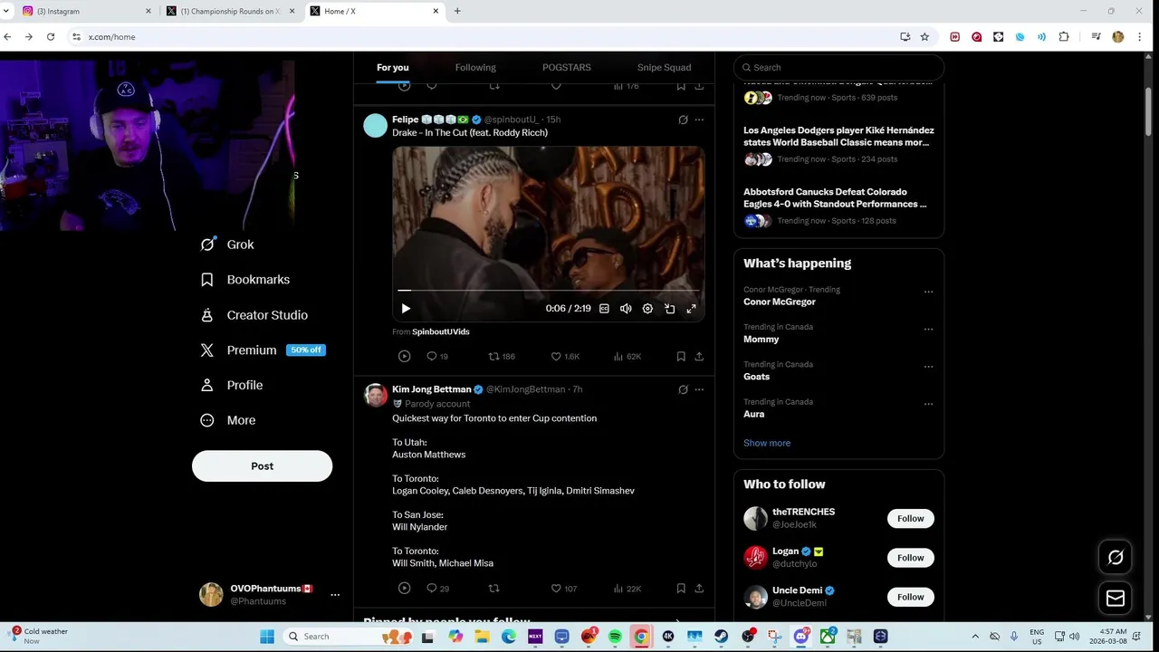Open Steam from the taskbar
The image size is (1159, 652).
click(722, 637)
